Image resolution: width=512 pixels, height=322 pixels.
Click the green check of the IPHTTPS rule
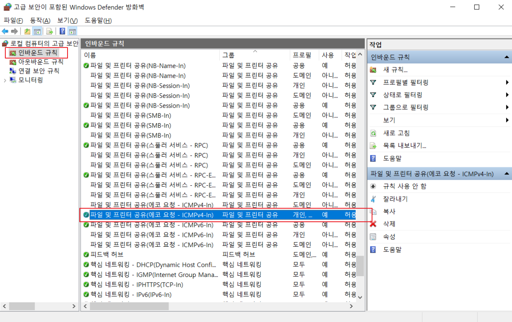click(86, 284)
